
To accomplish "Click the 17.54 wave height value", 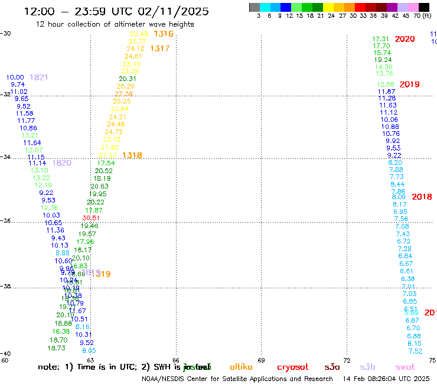I will click(106, 163).
